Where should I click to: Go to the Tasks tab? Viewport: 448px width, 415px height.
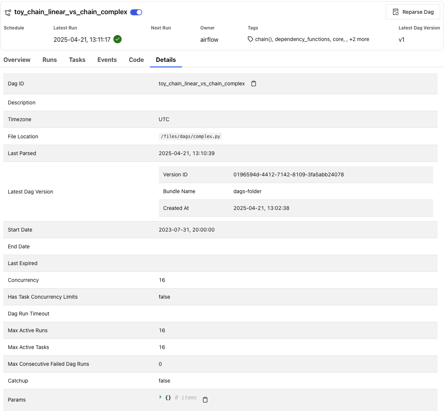[x=77, y=60]
